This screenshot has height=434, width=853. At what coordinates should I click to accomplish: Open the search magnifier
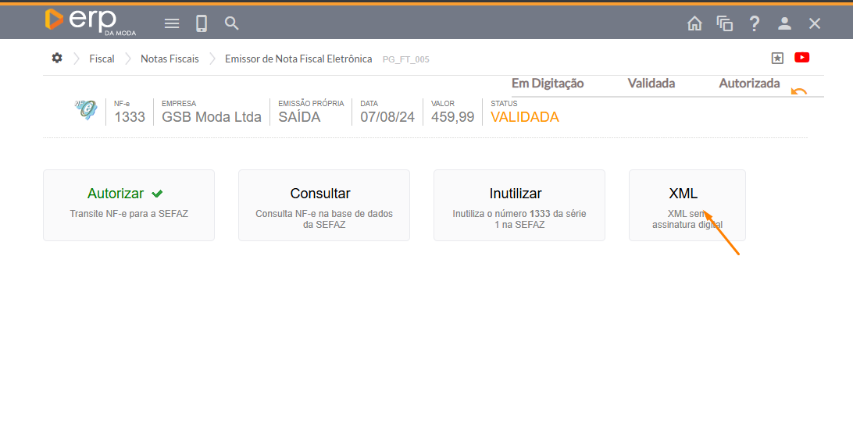point(232,23)
